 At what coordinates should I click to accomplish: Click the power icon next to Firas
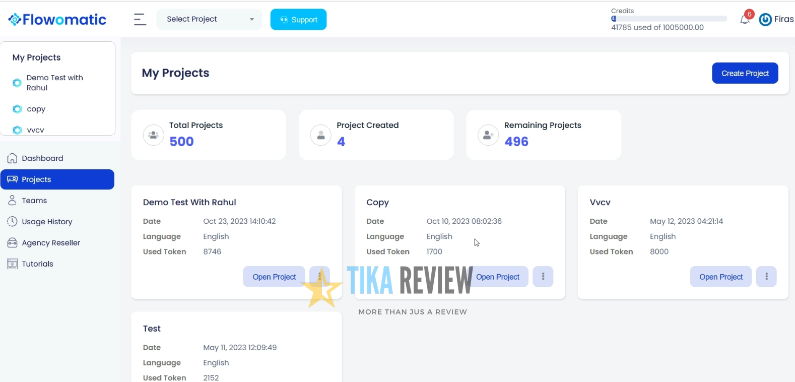tap(765, 20)
